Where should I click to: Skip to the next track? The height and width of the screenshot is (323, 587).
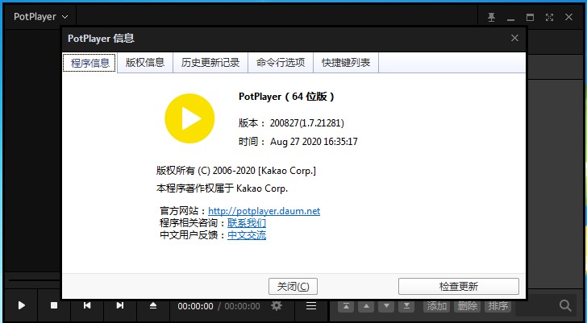[x=120, y=305]
